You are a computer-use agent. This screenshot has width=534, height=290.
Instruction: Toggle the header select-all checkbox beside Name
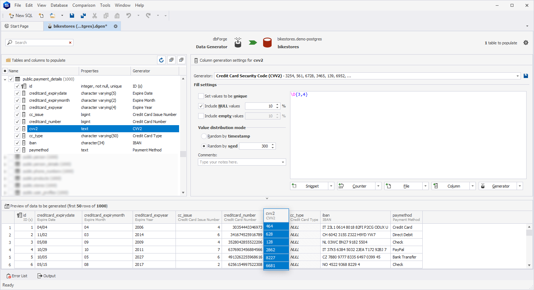5,71
